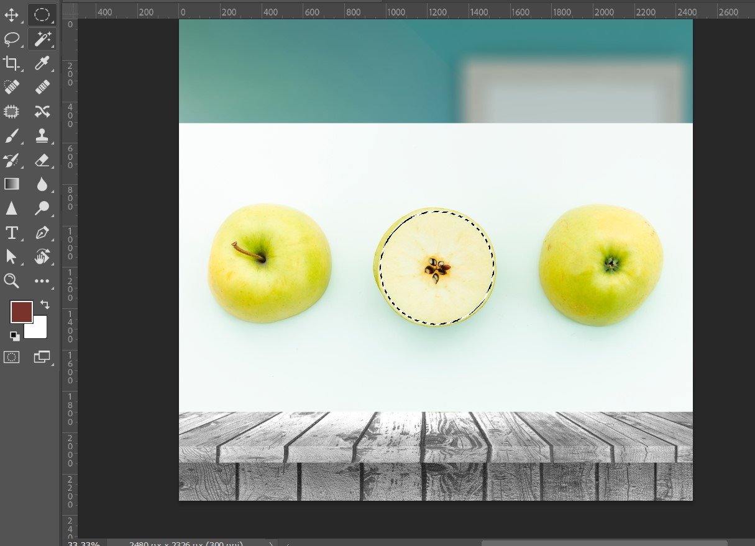The image size is (755, 546).
Task: Select the Eraser tool
Action: [x=42, y=159]
